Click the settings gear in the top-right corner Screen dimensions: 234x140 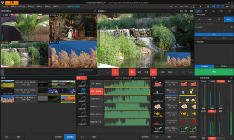tap(232, 7)
